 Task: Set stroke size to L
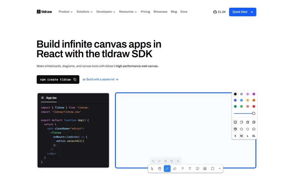[x=248, y=136]
